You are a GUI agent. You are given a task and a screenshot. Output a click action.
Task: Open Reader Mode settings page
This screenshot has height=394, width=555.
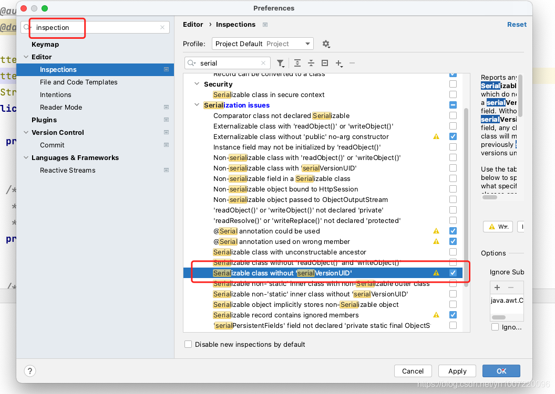[61, 107]
